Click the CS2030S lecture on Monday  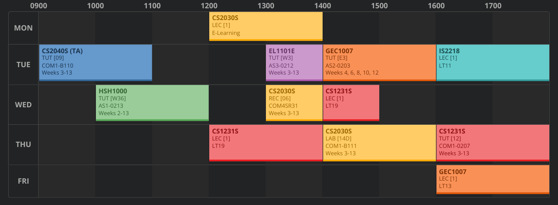265,26
